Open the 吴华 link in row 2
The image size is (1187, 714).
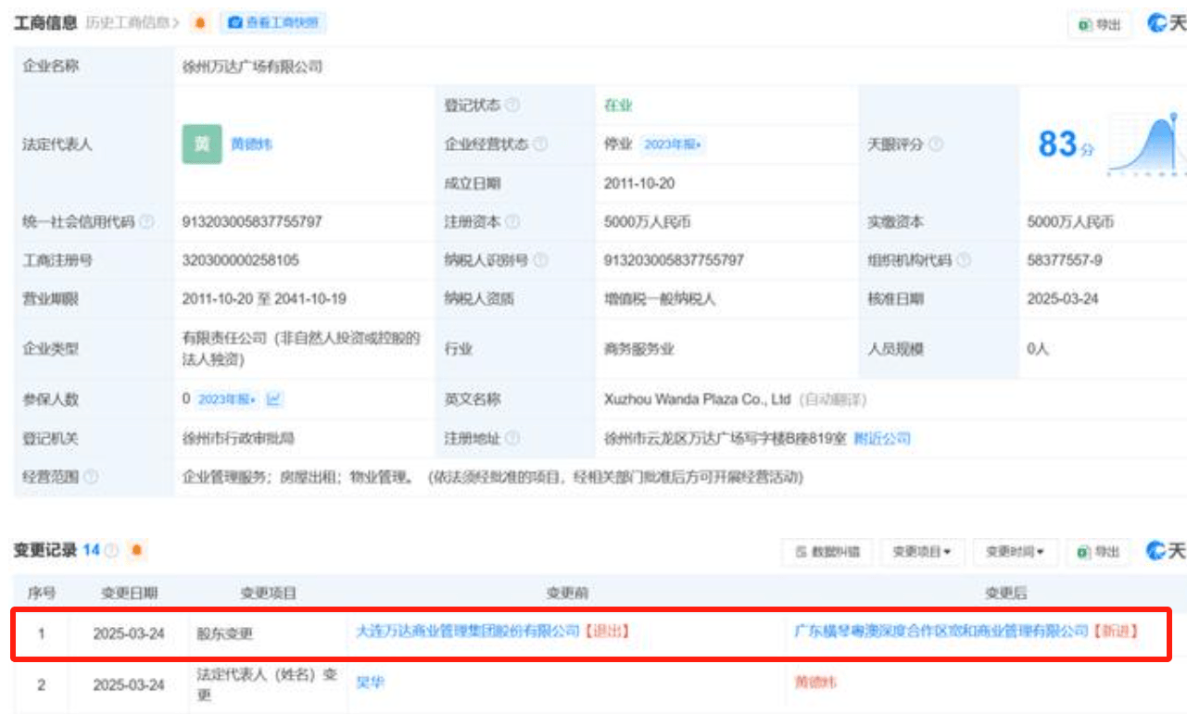[x=370, y=683]
